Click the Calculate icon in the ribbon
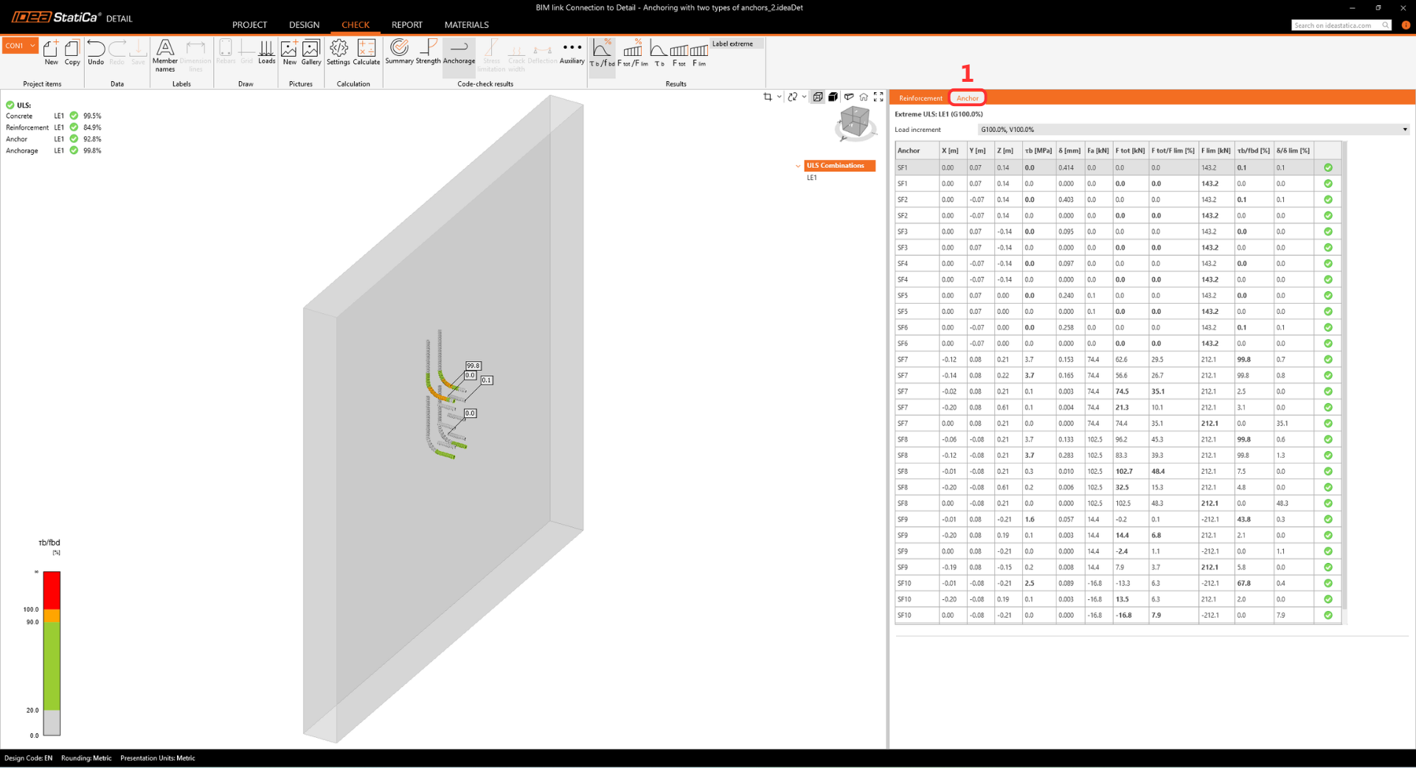1416x768 pixels. (x=366, y=52)
